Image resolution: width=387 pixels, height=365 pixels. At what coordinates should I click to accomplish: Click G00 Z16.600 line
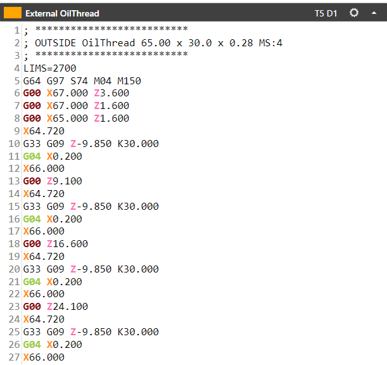pyautogui.click(x=56, y=244)
